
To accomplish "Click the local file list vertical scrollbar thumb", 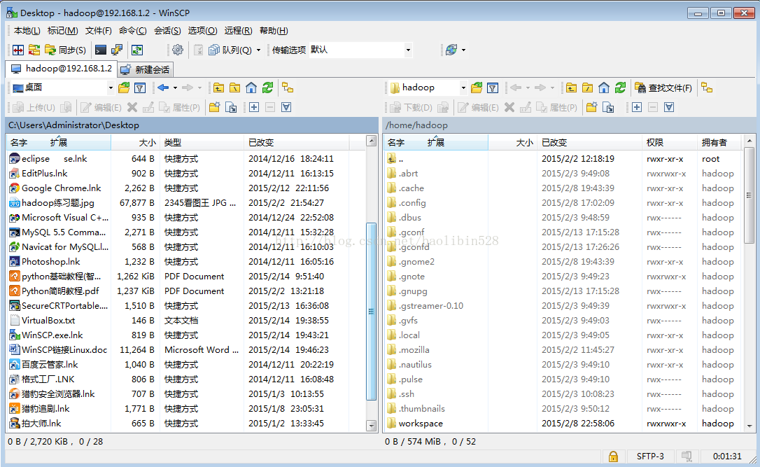I will (x=372, y=312).
